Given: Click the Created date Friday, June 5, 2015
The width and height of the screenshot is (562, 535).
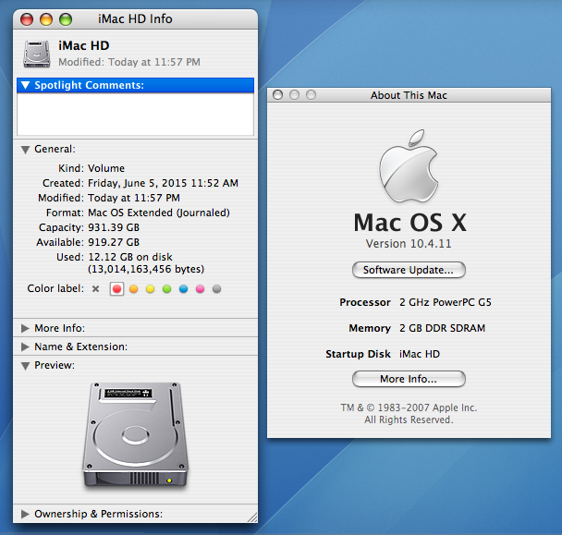Looking at the screenshot, I should (x=163, y=183).
